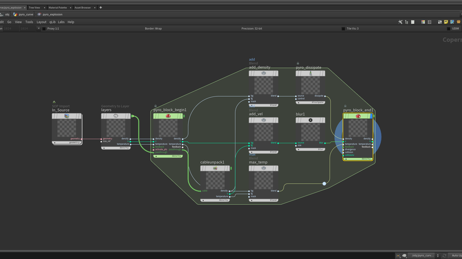Navigate to pyro_curve in the path bar
Image resolution: width=462 pixels, height=259 pixels.
(x=26, y=14)
